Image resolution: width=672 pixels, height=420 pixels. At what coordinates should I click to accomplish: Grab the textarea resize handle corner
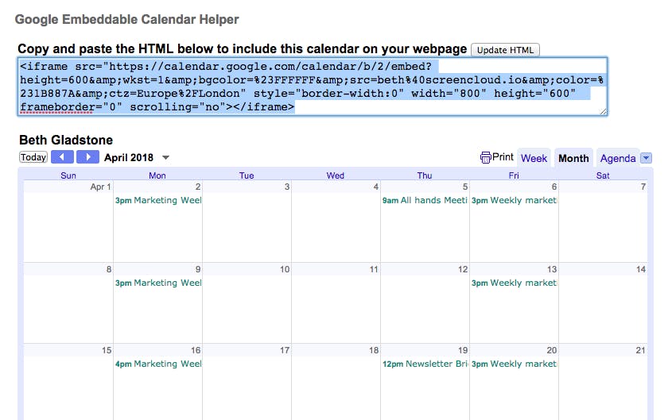(x=604, y=112)
